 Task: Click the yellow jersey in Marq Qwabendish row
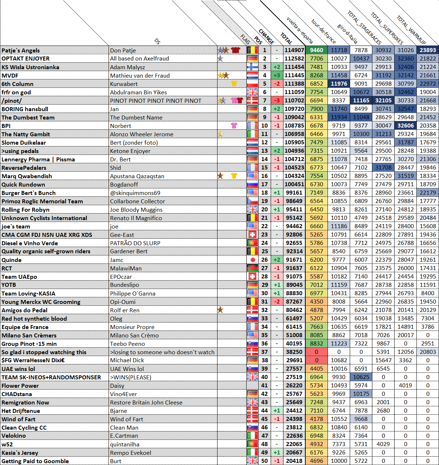[234, 176]
